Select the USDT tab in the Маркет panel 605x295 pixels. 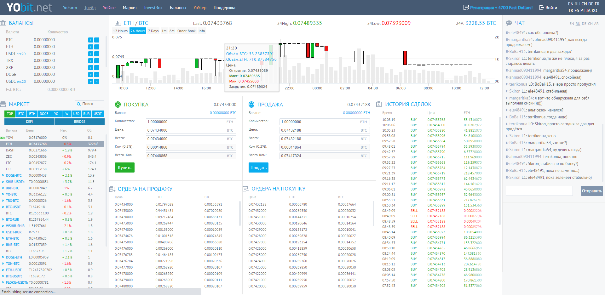97,114
